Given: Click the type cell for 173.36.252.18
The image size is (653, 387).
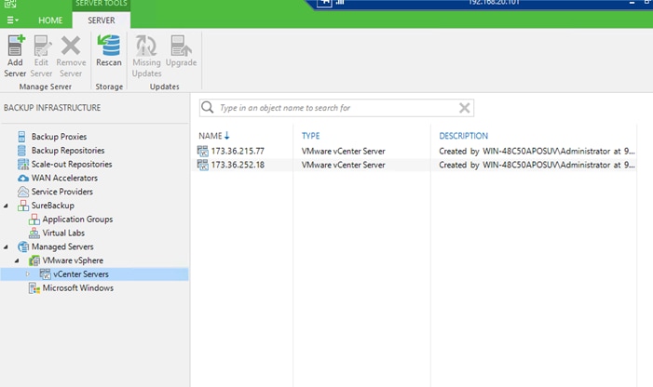Looking at the screenshot, I should click(x=343, y=165).
